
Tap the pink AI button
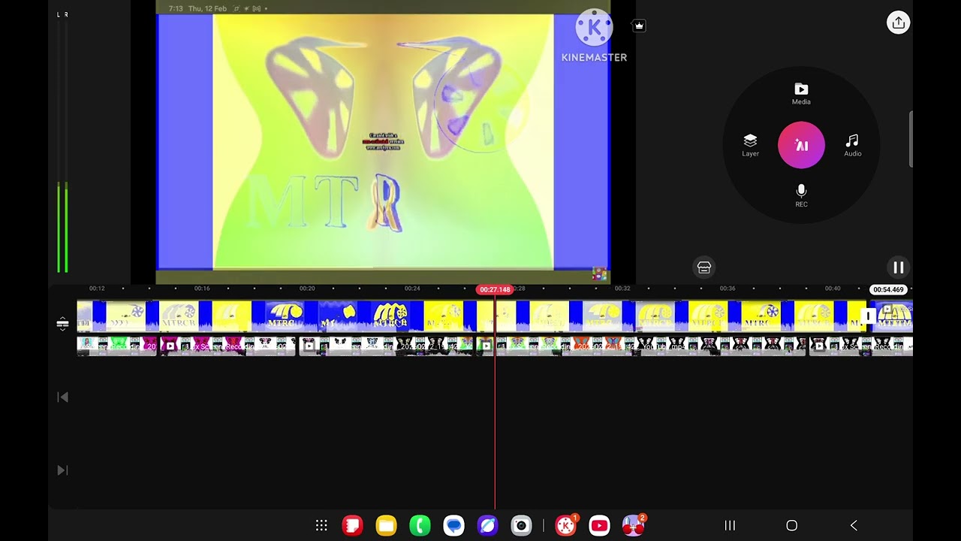[801, 145]
